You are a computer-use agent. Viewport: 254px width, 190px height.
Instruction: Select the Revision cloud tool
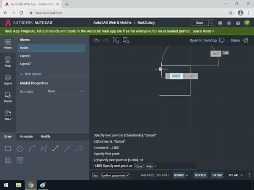[x=80, y=149]
